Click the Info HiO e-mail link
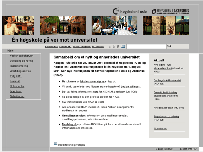 192,149
